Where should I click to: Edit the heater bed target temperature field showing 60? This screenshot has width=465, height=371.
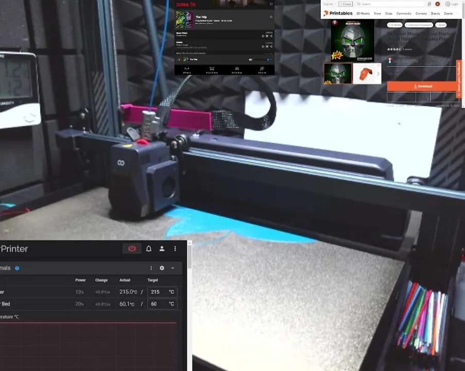pos(162,304)
